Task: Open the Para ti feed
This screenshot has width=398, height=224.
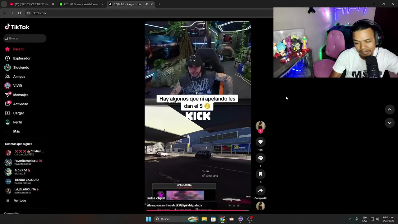Action: coord(14,49)
